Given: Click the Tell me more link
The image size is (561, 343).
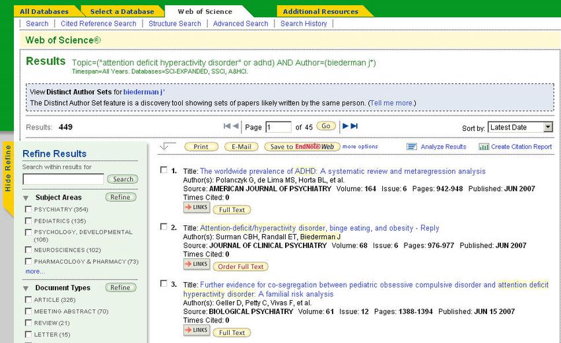Looking at the screenshot, I should pyautogui.click(x=391, y=103).
